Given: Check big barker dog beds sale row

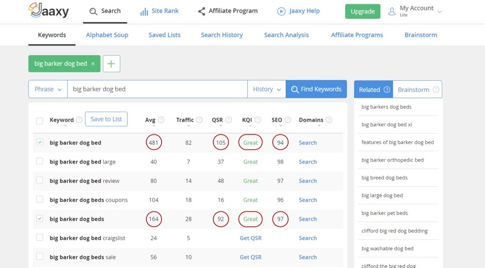Looking at the screenshot, I should pos(40,256).
